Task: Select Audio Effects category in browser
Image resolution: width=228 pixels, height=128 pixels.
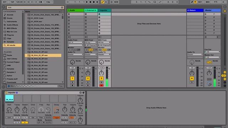Action: click(x=12, y=25)
